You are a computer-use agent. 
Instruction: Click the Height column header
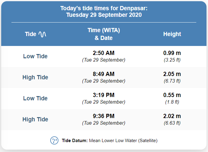tap(172, 34)
